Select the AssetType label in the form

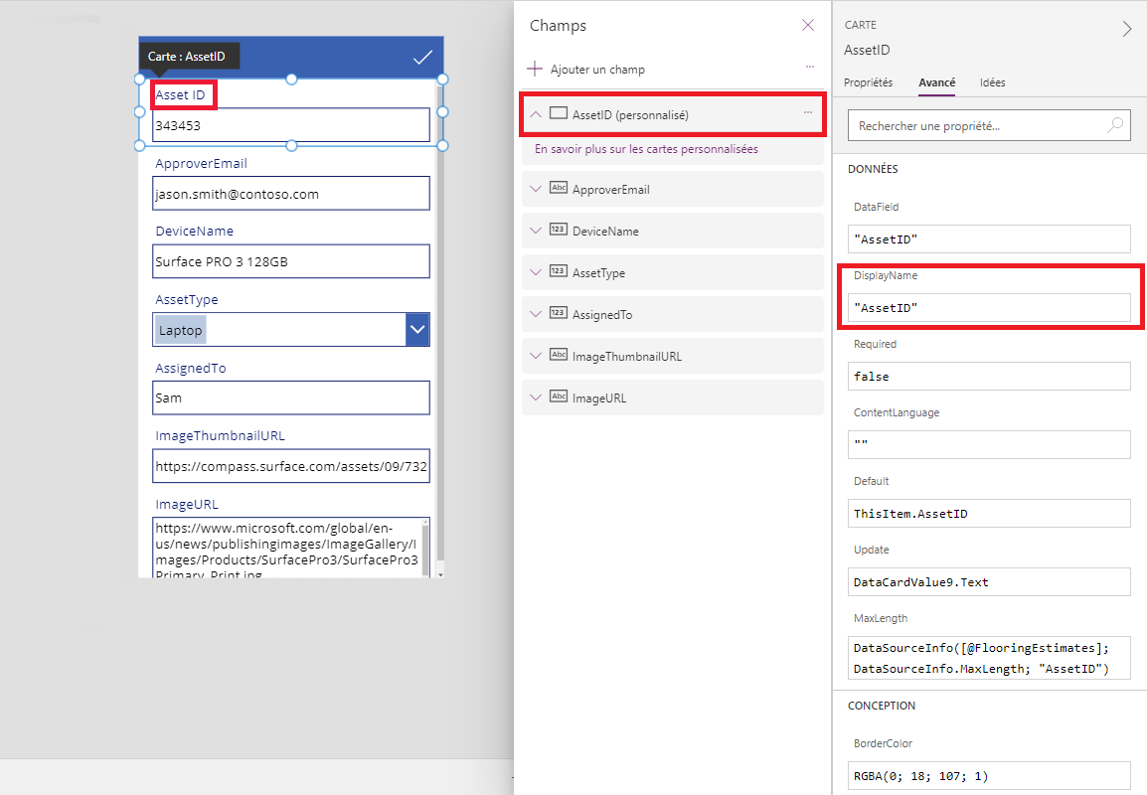click(x=187, y=299)
